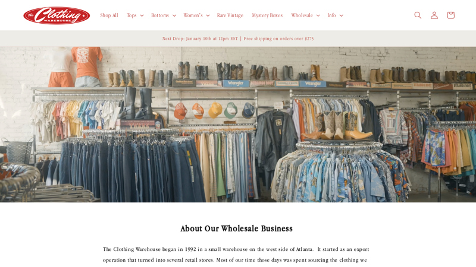Screen dimensions: 476x267
Task: Open the Info menu label
Action: [331, 15]
